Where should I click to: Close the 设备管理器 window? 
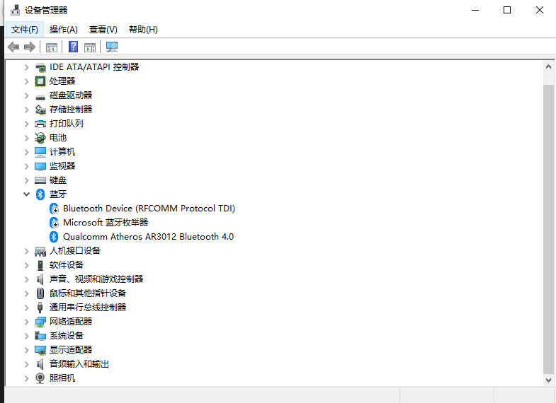click(539, 10)
